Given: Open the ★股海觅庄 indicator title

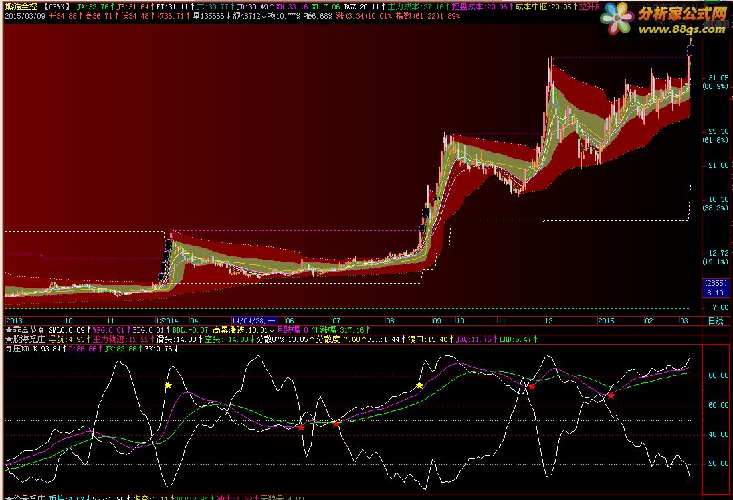Looking at the screenshot, I should click(25, 339).
